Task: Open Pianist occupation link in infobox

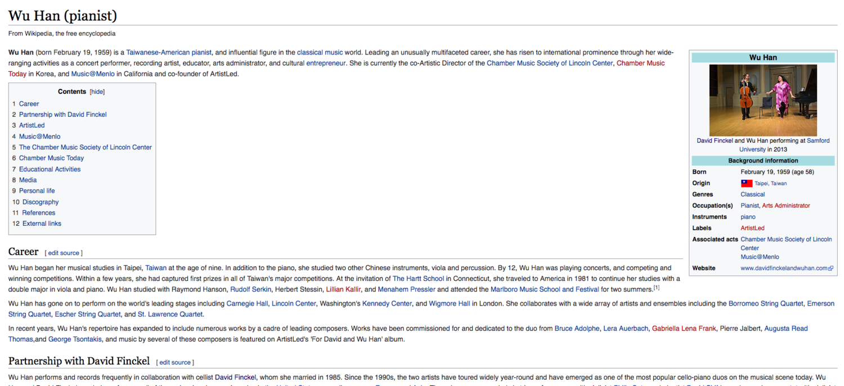Action: (749, 206)
